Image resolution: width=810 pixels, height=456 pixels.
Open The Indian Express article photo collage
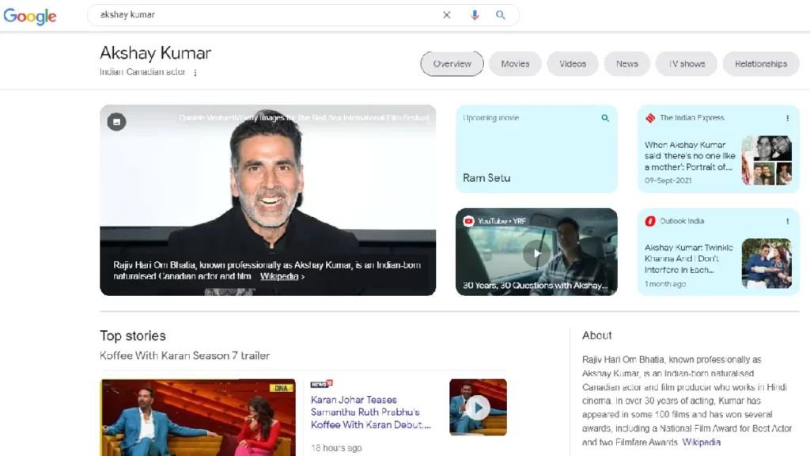766,160
